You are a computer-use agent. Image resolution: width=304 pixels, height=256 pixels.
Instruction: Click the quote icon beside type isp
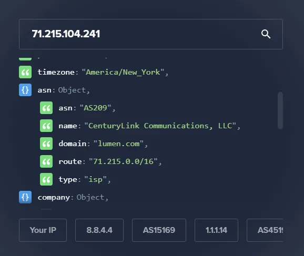click(x=46, y=179)
